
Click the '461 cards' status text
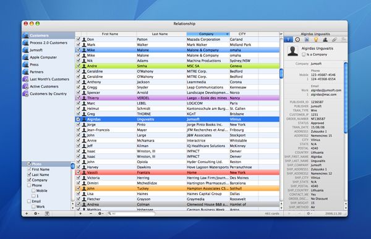272,214
